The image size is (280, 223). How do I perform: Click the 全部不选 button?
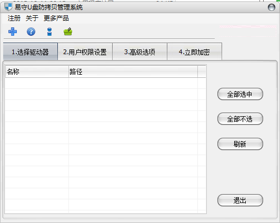(x=240, y=119)
